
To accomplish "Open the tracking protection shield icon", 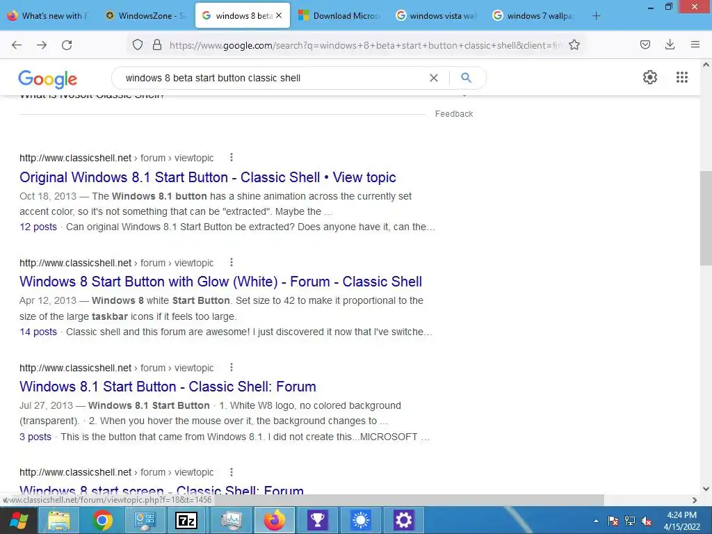I will click(x=138, y=44).
